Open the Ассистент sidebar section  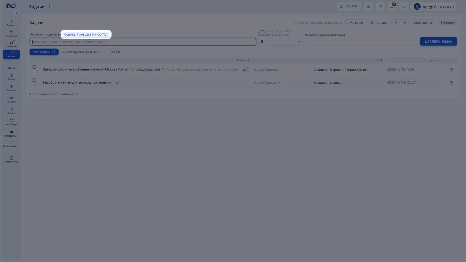[x=11, y=33]
